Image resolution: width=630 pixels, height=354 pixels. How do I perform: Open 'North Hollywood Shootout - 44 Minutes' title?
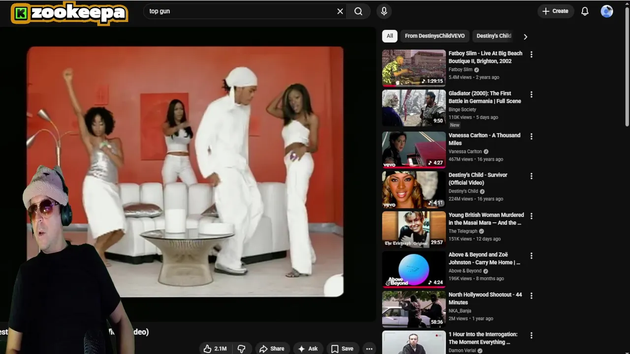click(x=485, y=298)
